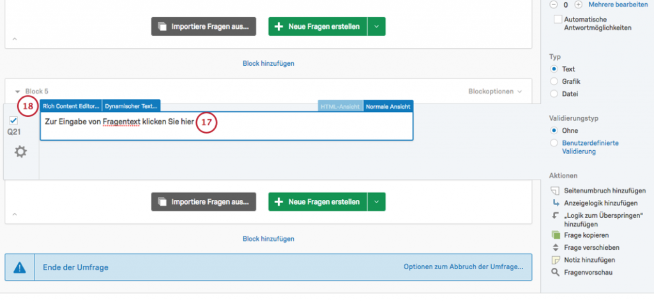Click upper Importiere Fragen aus button
The width and height of the screenshot is (654, 301).
[204, 26]
